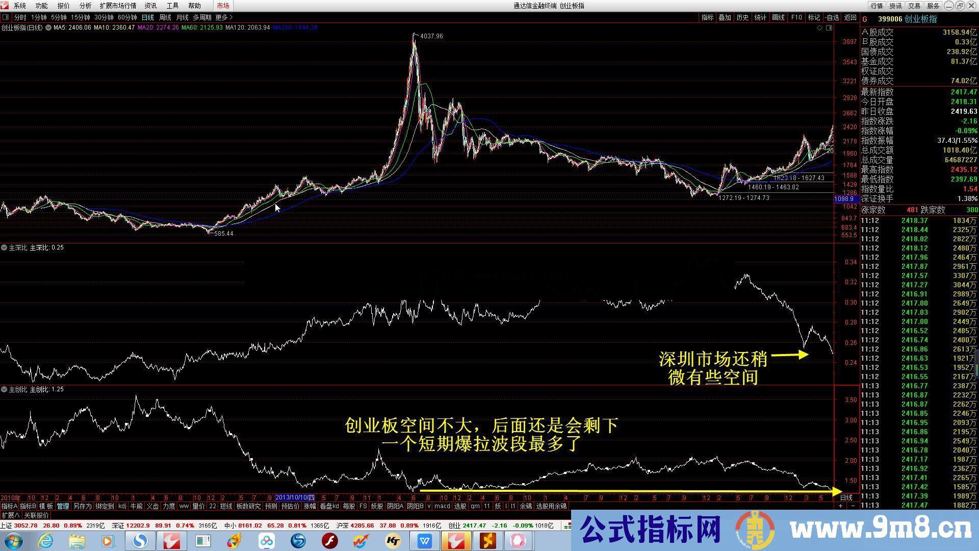979x551 pixels.
Task: Click the 关联报价 tab
Action: [36, 516]
